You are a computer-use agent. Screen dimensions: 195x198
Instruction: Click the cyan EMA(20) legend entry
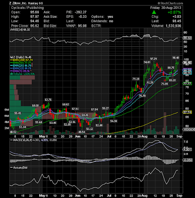tap(21, 65)
